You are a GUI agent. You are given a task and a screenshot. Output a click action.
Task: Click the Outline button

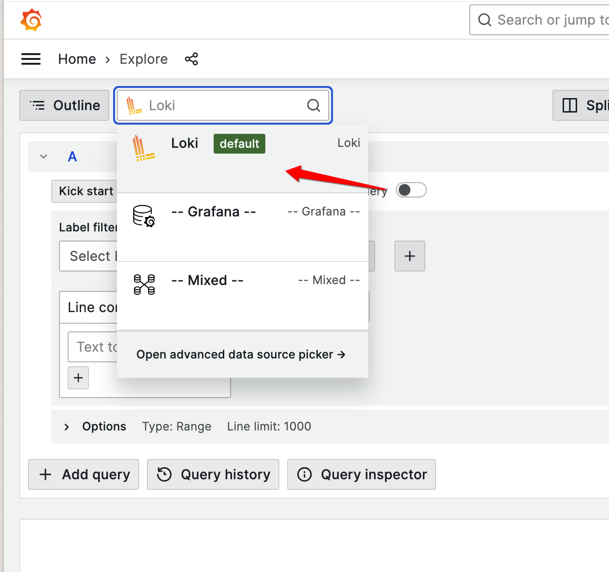pyautogui.click(x=64, y=105)
